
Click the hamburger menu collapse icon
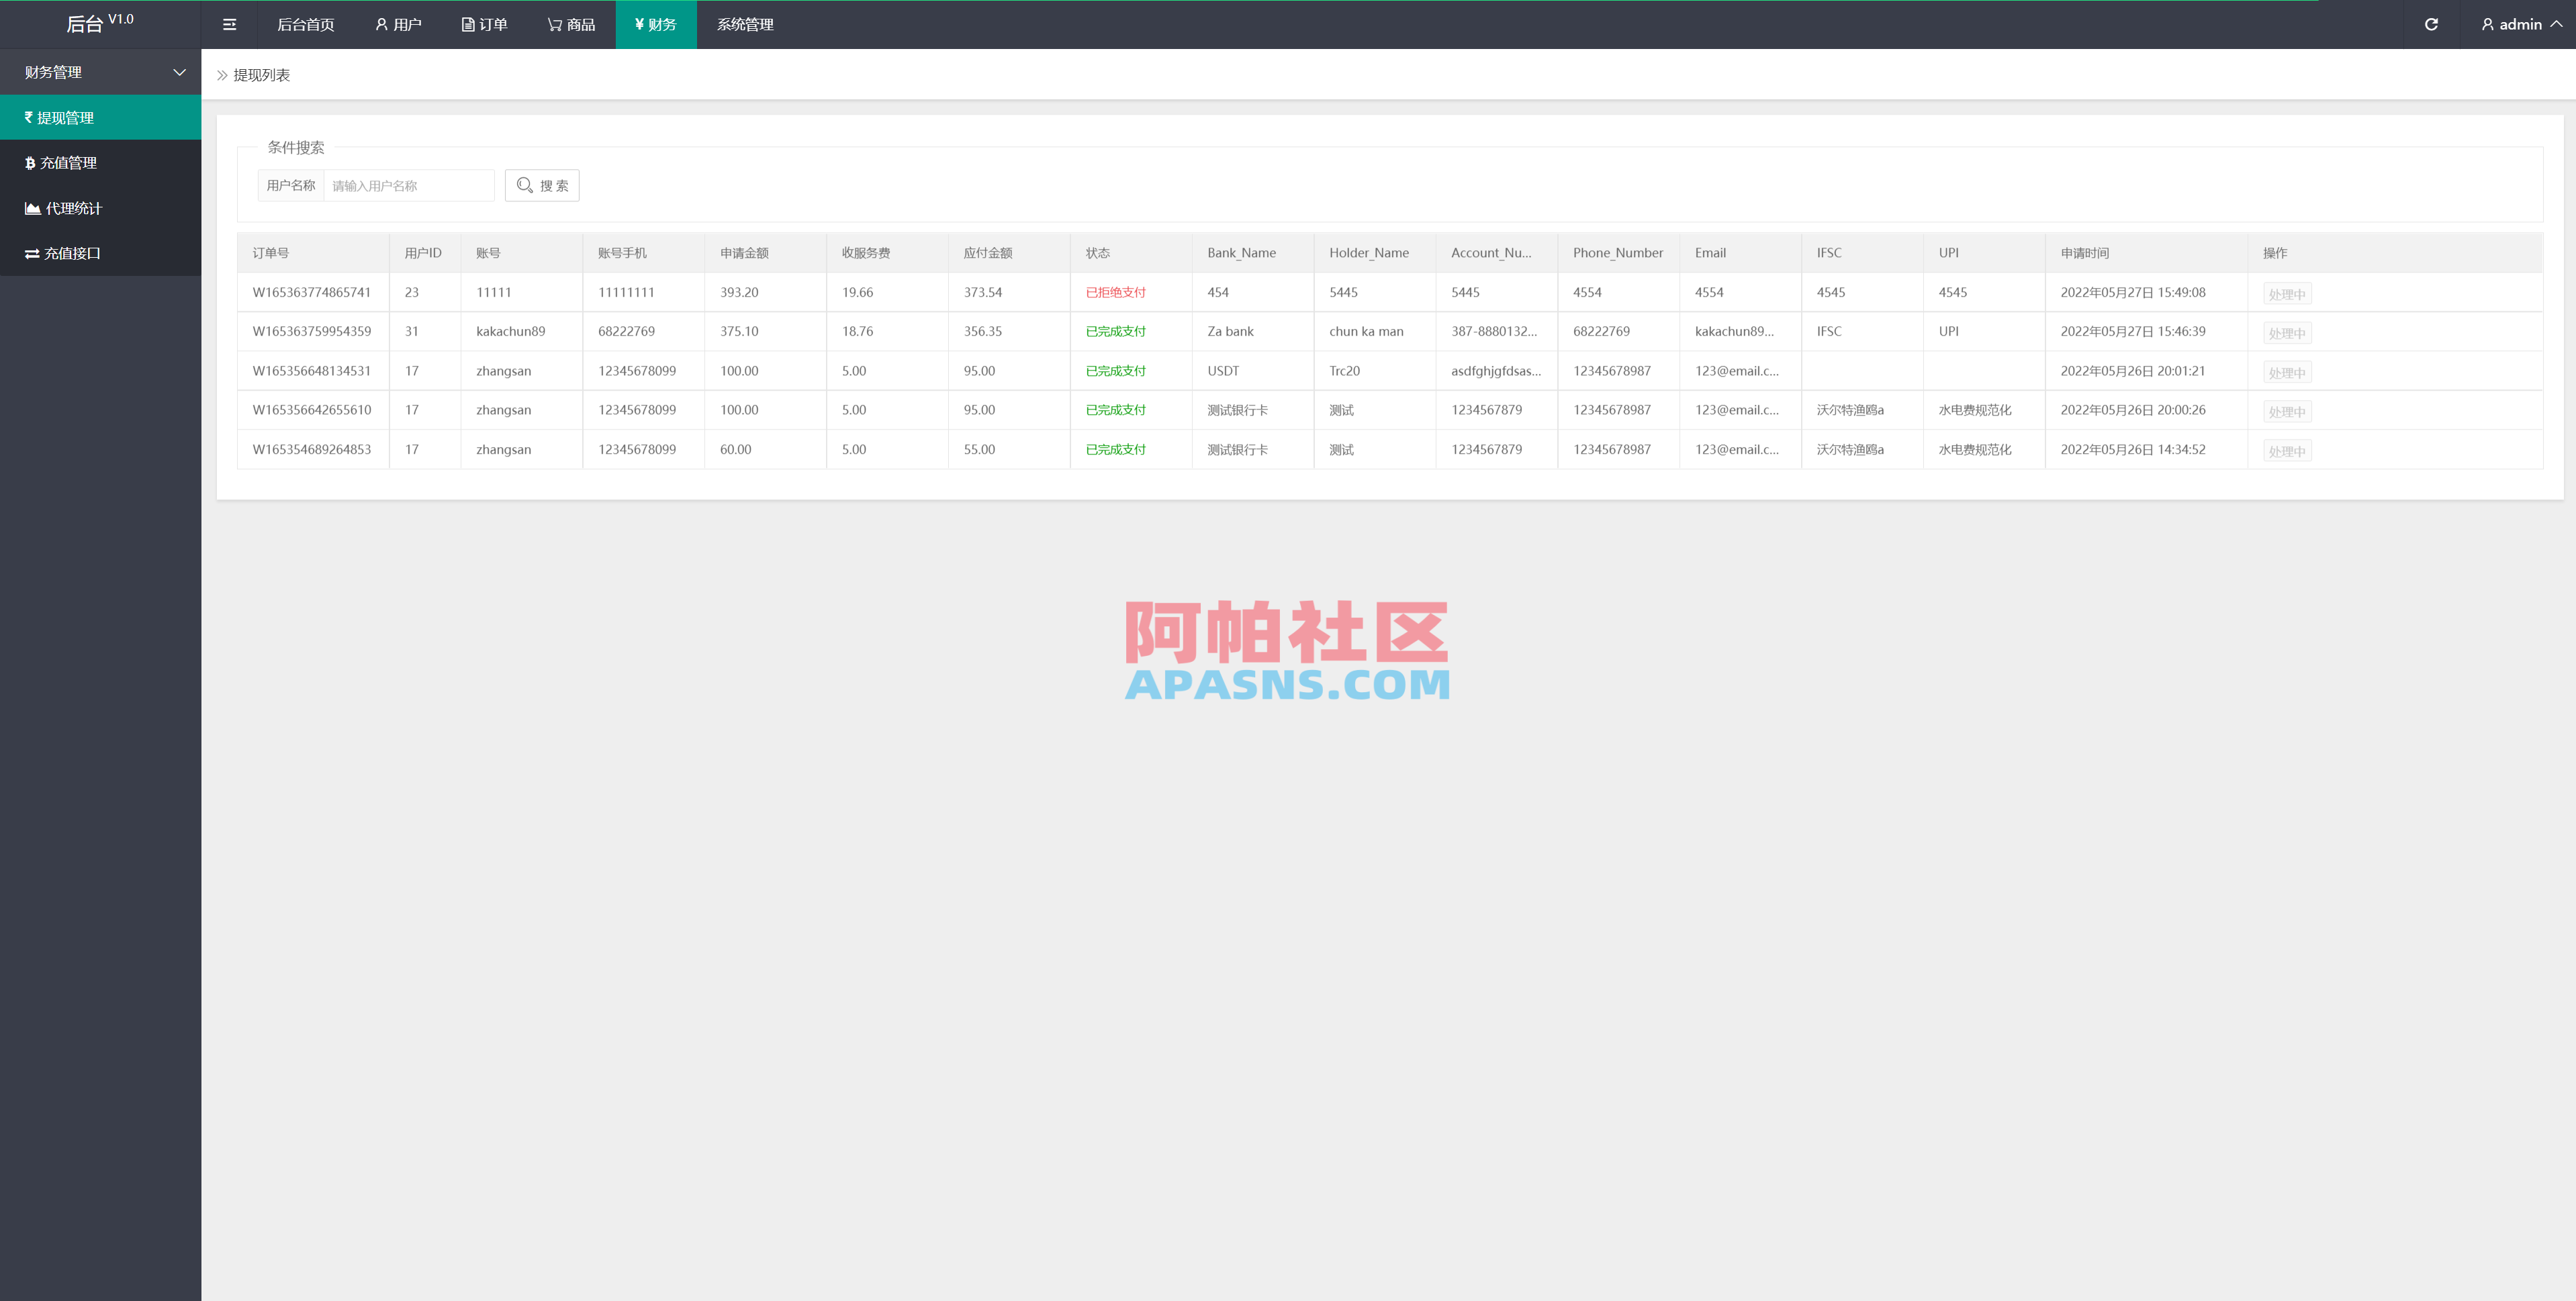coord(229,24)
